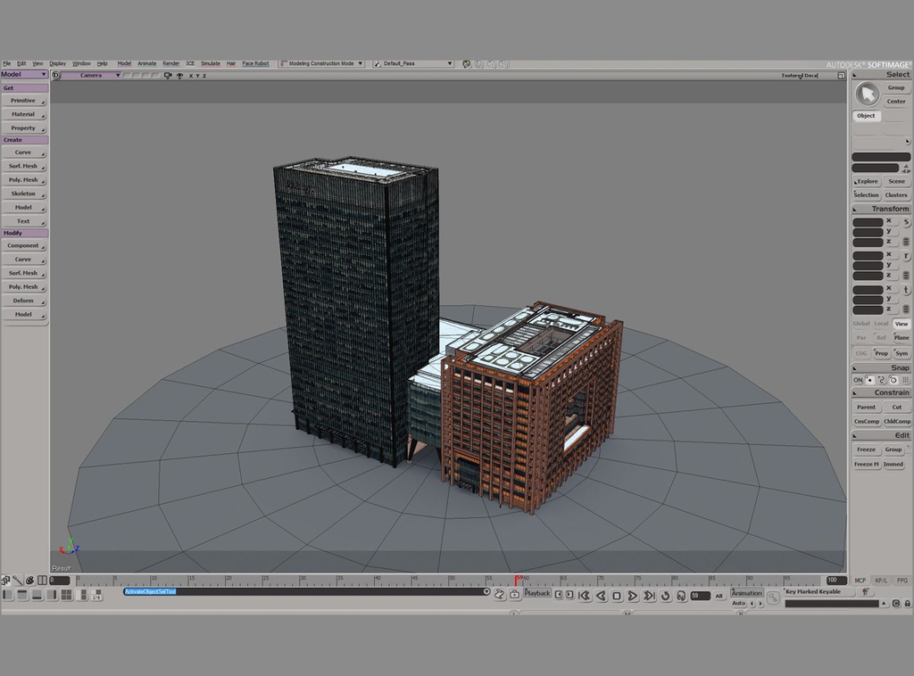The height and width of the screenshot is (676, 914).
Task: Click the current frame number field showing 59
Action: [x=701, y=595]
